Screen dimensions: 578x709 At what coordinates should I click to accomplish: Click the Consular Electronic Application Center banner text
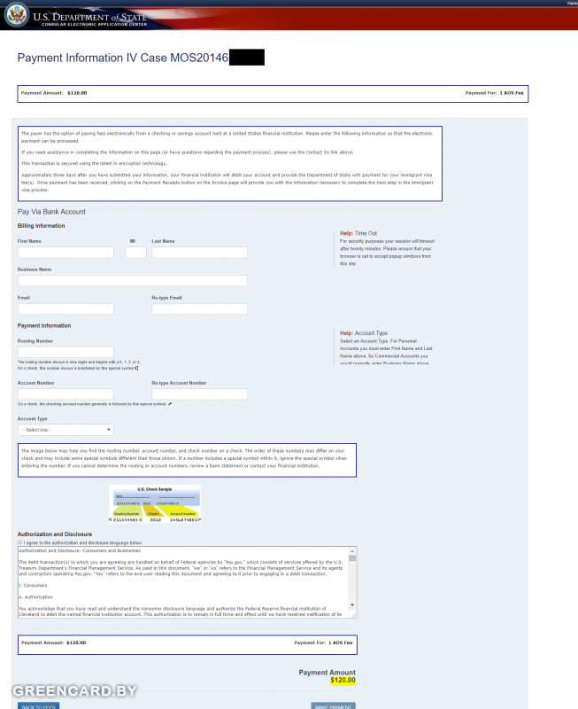pos(95,25)
